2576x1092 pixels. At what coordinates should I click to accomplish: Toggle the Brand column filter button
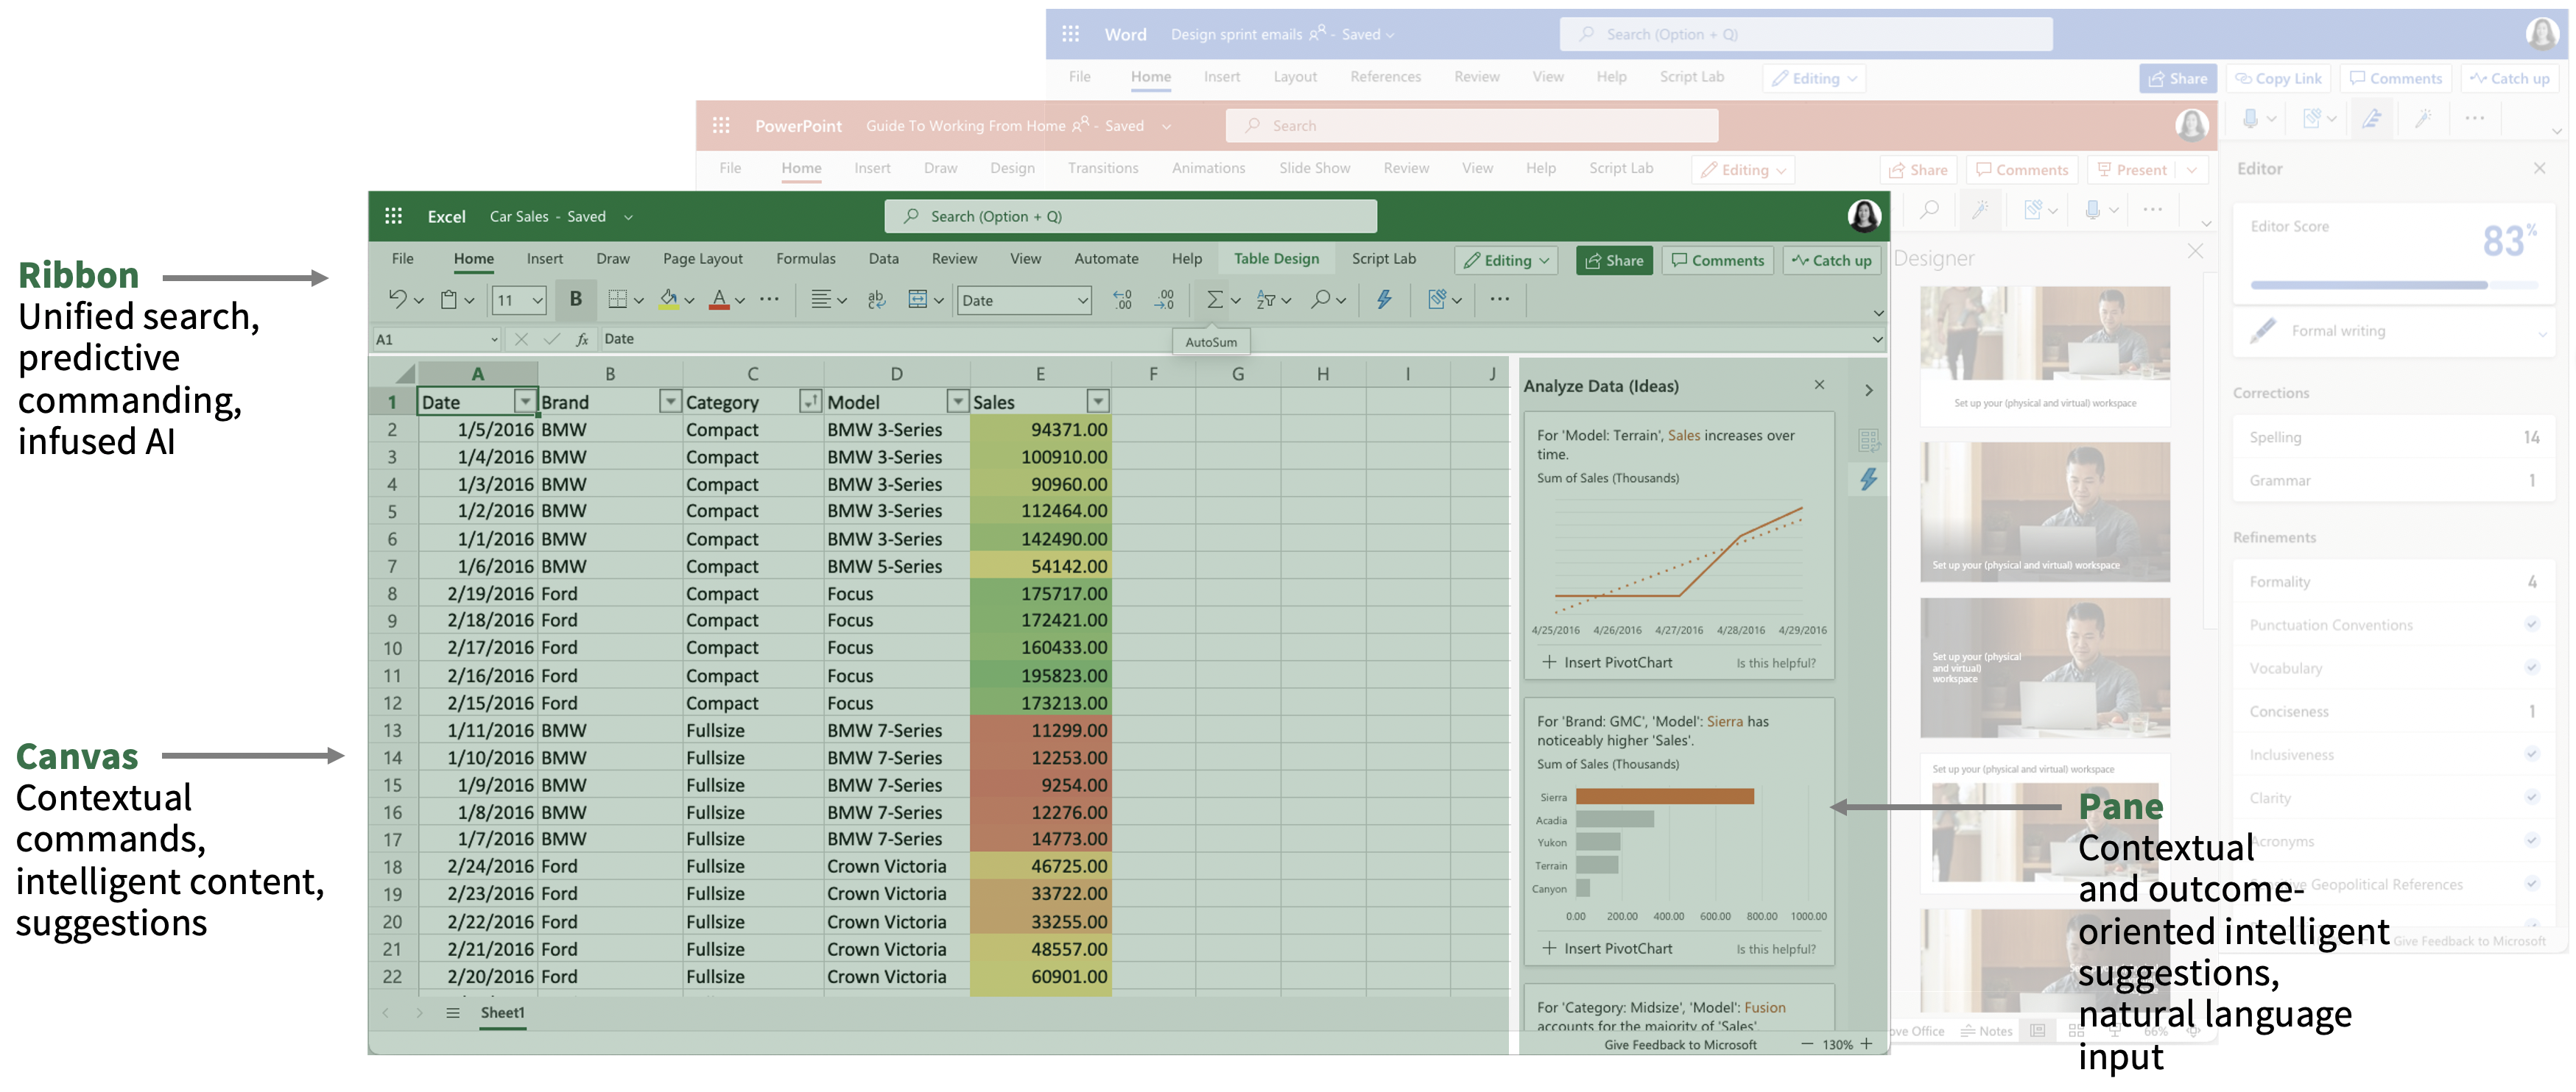click(x=670, y=402)
